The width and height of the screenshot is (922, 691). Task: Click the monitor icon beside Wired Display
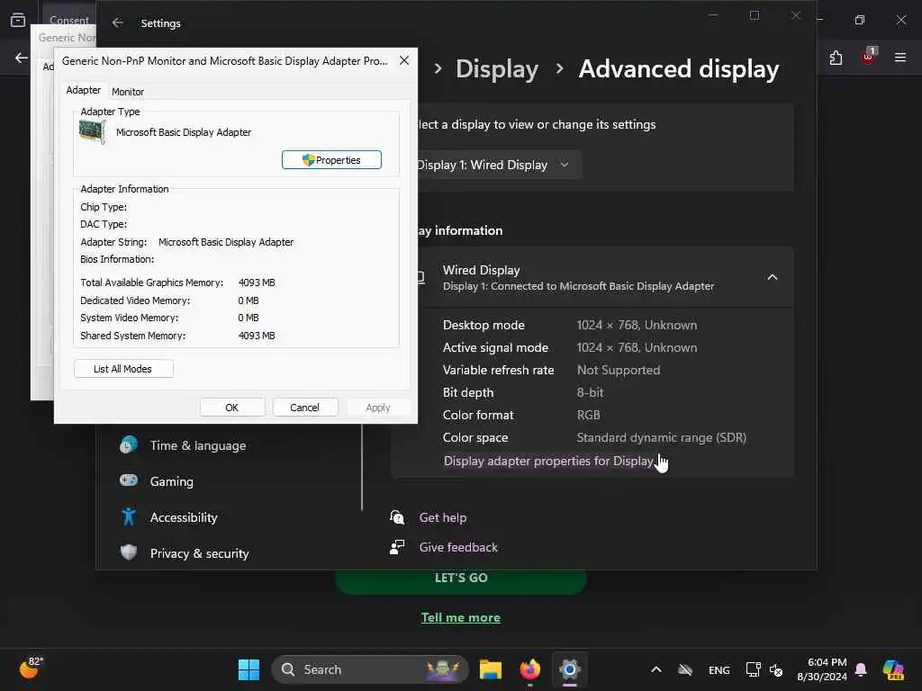(420, 277)
